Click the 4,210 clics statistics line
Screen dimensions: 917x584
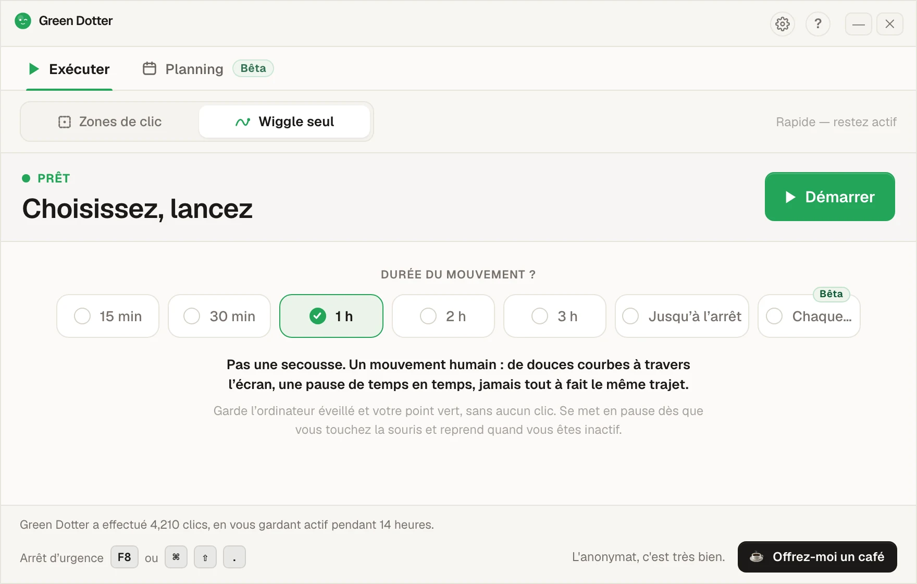[x=227, y=525]
